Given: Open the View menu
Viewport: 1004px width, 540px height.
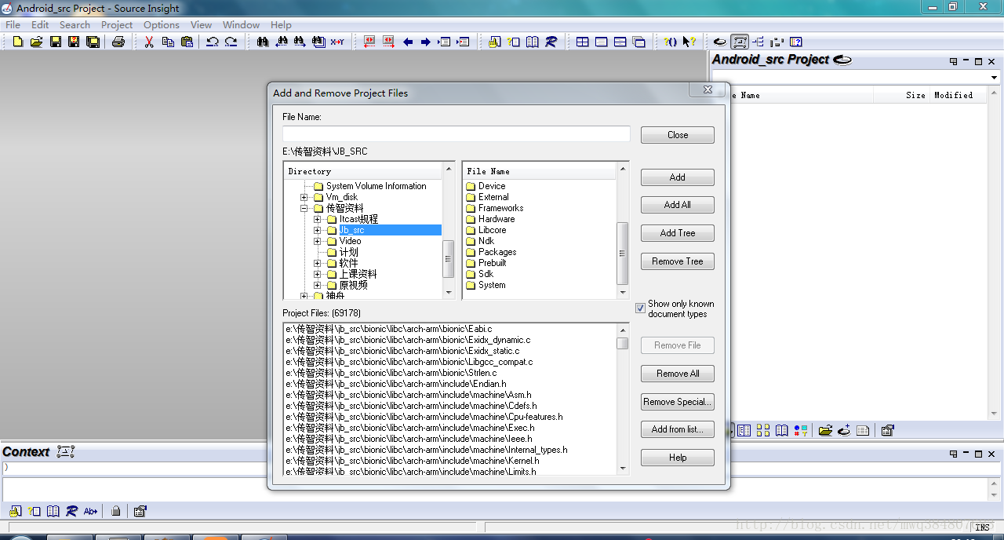Looking at the screenshot, I should pos(202,24).
